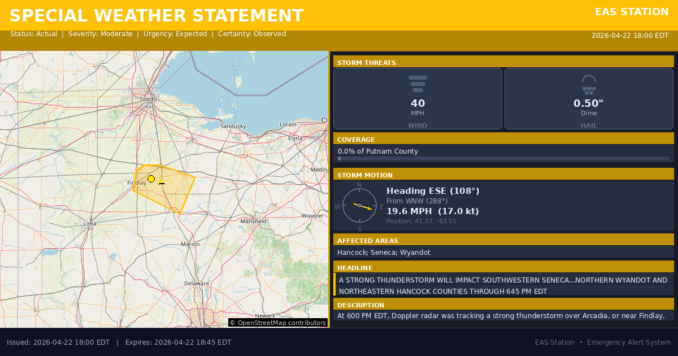
Task: Click the hail cloud icon
Action: tap(589, 84)
